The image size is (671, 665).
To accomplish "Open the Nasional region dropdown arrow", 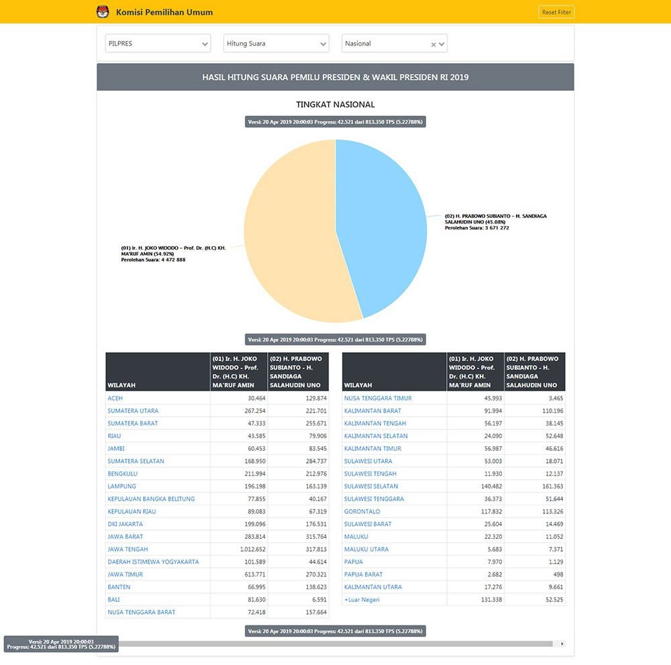I will tap(442, 44).
